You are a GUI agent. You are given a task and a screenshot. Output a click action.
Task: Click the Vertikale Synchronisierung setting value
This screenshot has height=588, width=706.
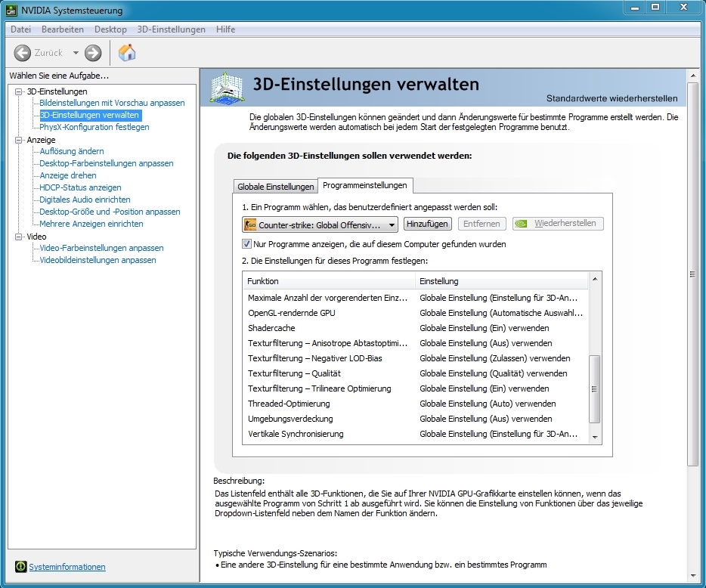[x=498, y=434]
